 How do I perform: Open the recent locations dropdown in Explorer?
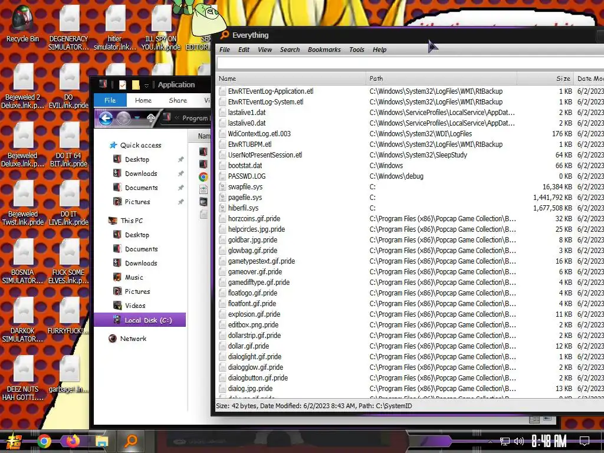[137, 118]
